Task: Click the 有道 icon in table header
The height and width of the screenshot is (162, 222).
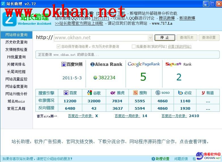Action: (203, 93)
